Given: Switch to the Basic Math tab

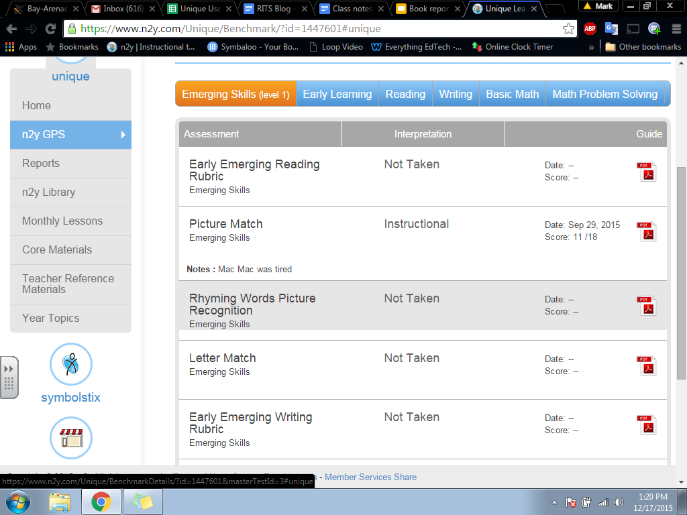Looking at the screenshot, I should click(x=512, y=94).
